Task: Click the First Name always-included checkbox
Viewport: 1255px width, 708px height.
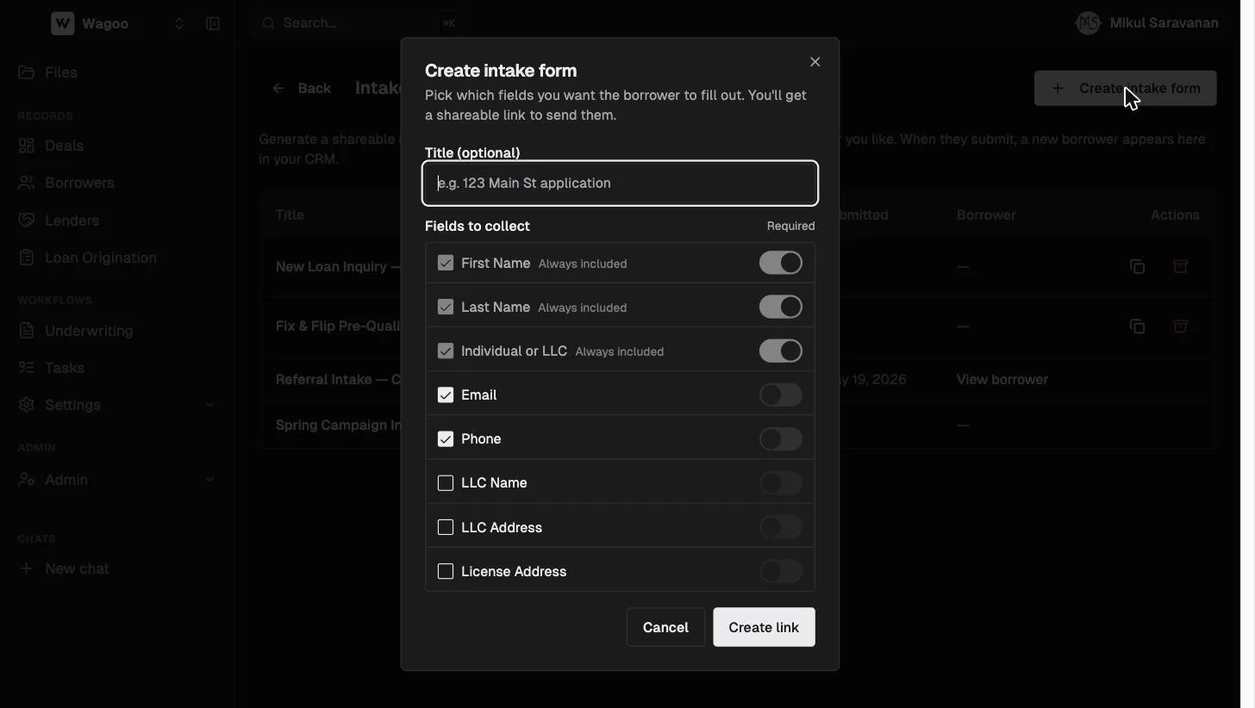Action: pos(445,263)
